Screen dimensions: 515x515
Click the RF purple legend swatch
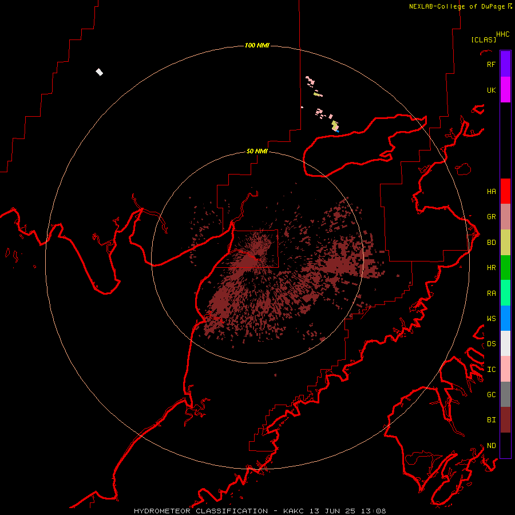click(x=505, y=64)
